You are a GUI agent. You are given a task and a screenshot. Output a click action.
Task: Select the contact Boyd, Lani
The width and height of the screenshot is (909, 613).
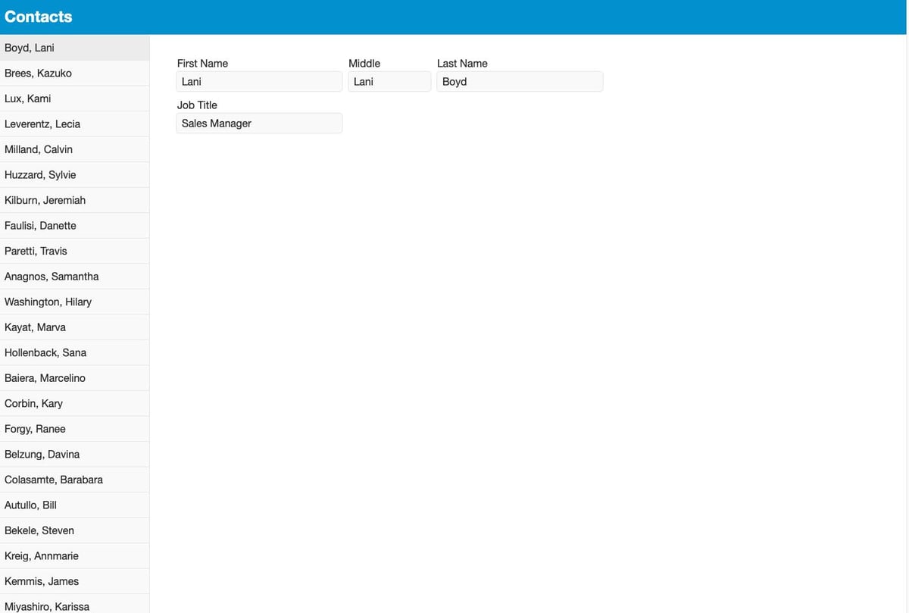point(74,47)
